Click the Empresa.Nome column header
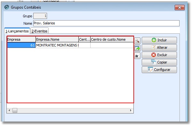 [x=57, y=39]
